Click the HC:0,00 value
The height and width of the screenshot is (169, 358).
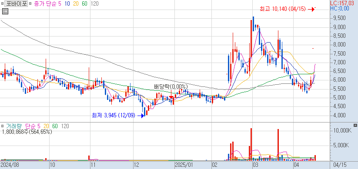tap(340, 8)
